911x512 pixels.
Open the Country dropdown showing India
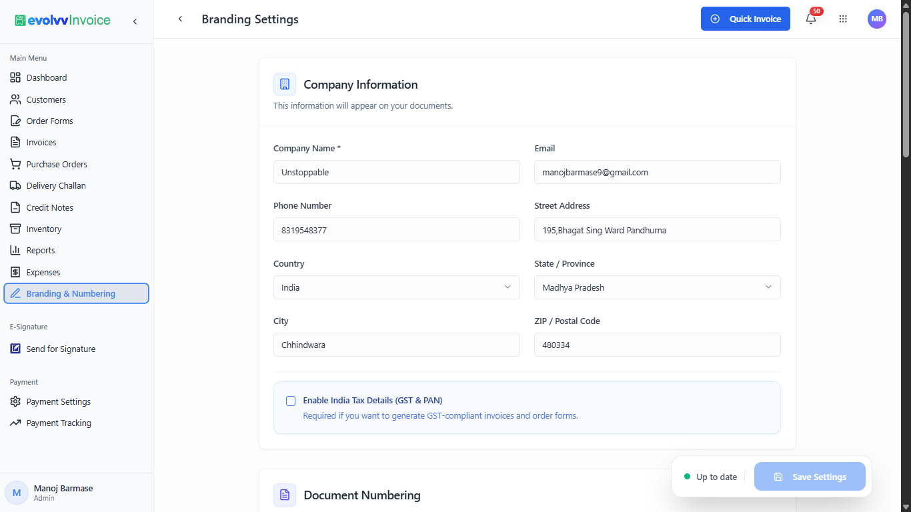pyautogui.click(x=396, y=287)
